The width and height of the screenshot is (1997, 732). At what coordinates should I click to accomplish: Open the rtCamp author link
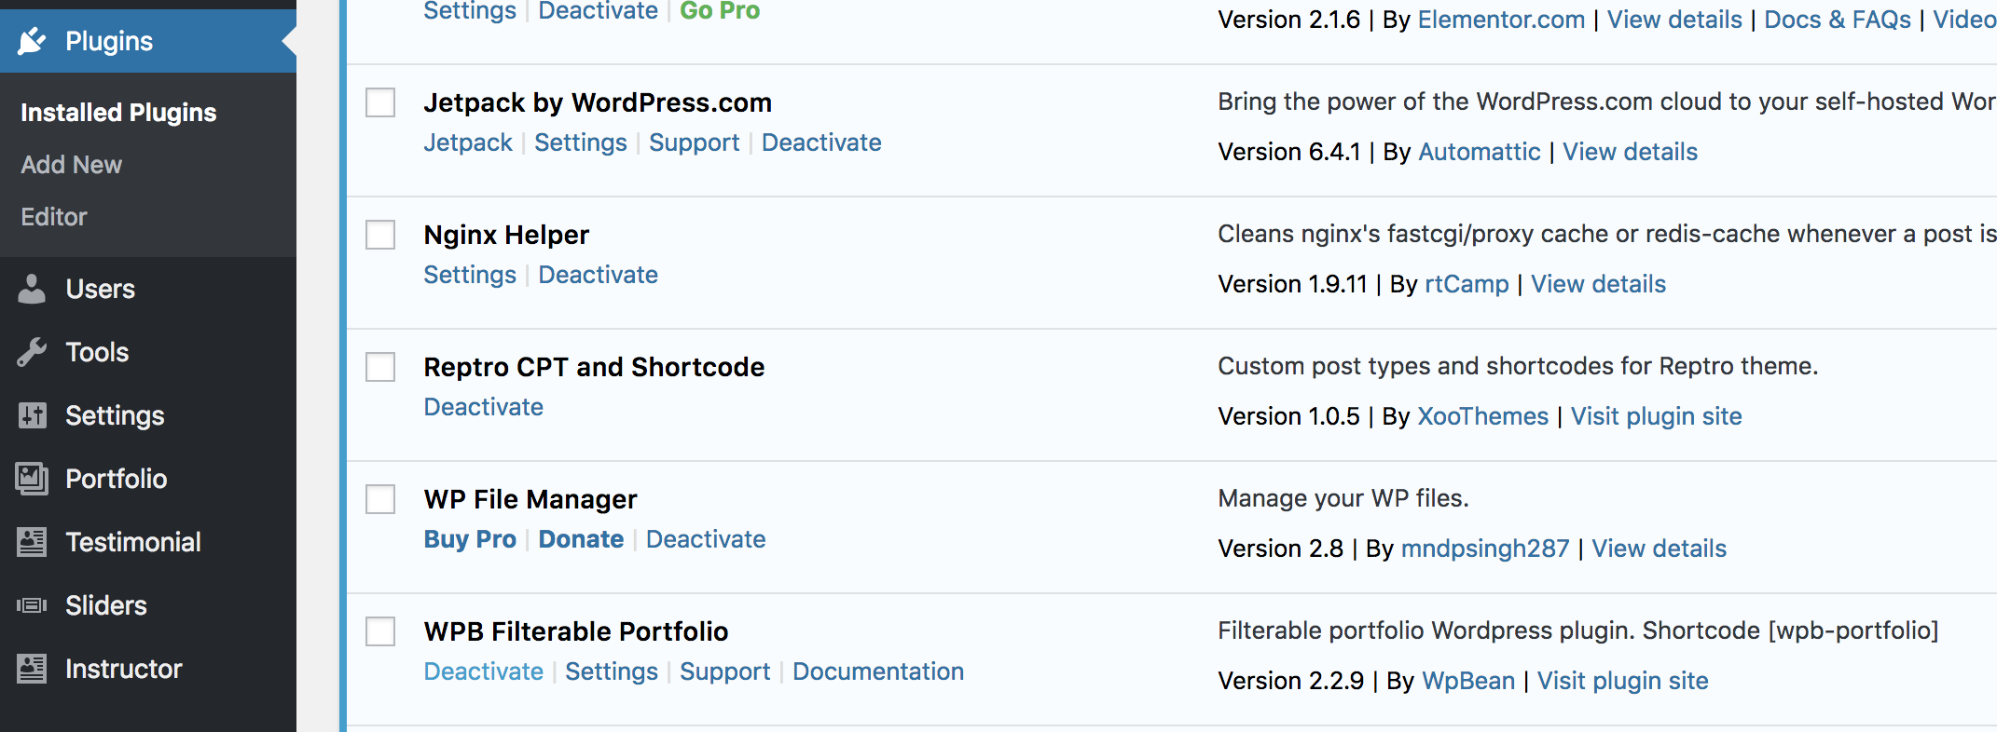coord(1467,284)
